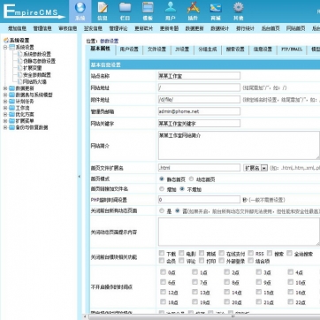Image resolution: width=320 pixels, height=320 pixels.
Task: Open the 扩展名 dropdown
Action: (255, 168)
